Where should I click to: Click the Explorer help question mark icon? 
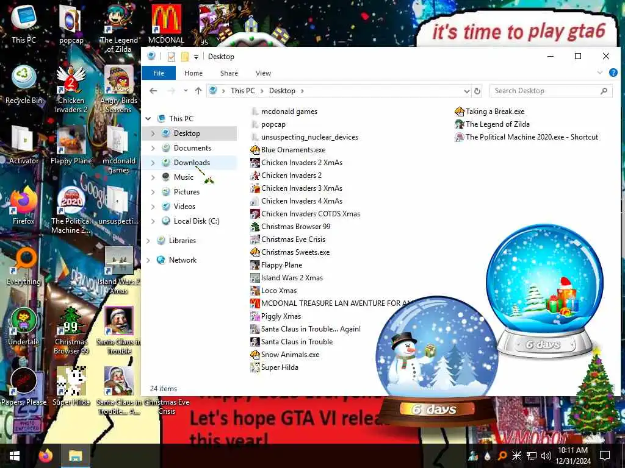[x=613, y=73]
